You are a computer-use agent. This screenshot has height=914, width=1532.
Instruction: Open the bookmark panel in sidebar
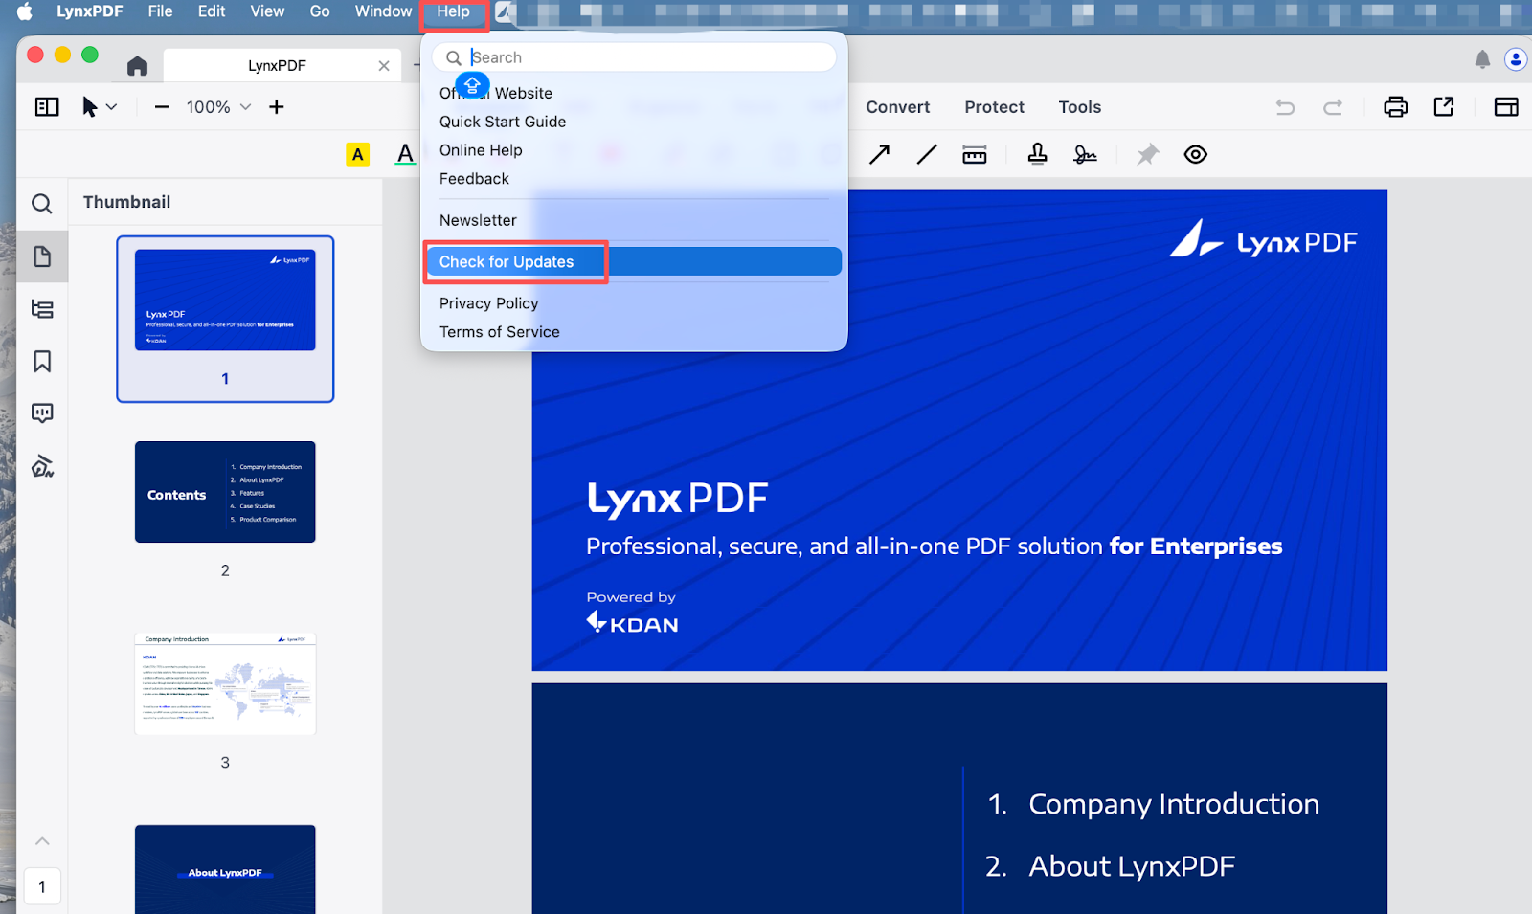pyautogui.click(x=42, y=361)
